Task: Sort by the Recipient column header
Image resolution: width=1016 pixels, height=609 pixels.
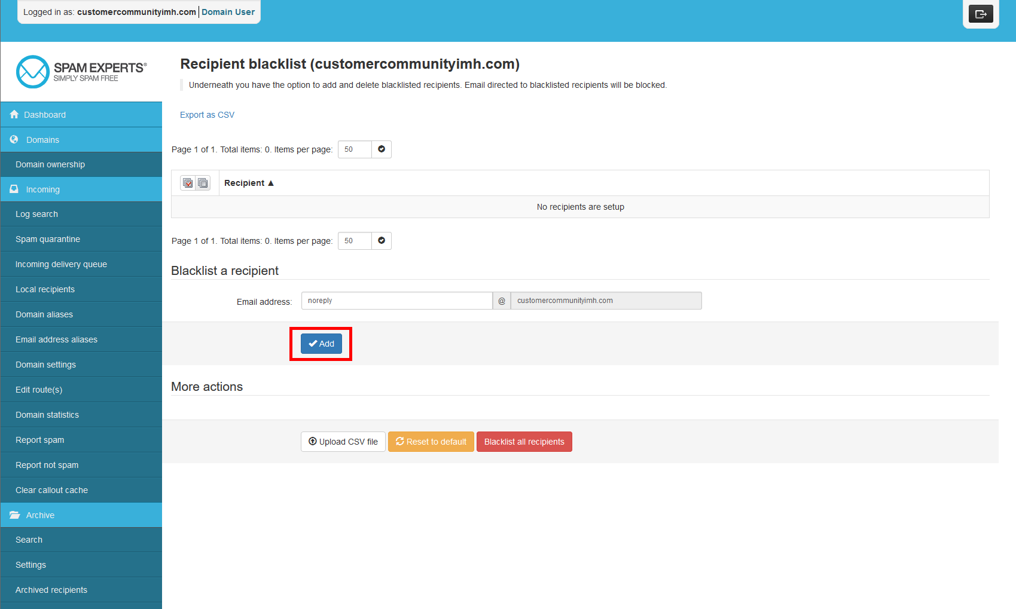Action: (249, 183)
